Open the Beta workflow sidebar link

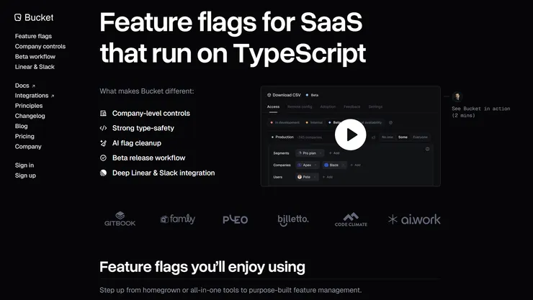pyautogui.click(x=35, y=56)
